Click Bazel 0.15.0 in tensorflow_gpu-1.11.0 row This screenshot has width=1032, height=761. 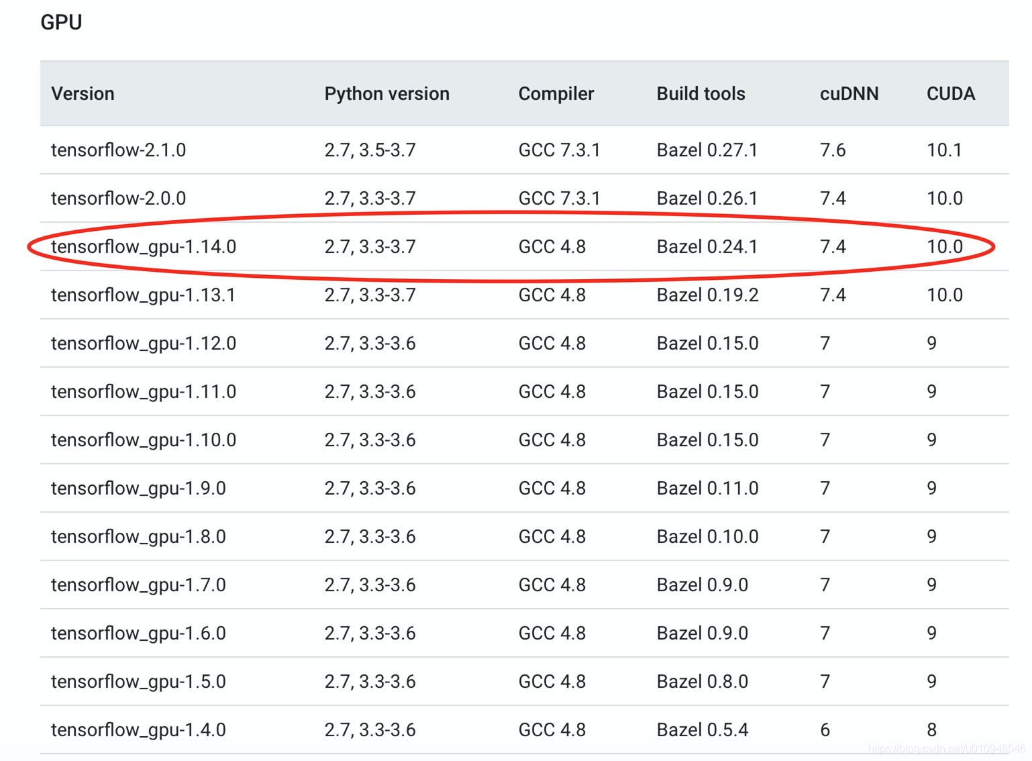click(707, 391)
